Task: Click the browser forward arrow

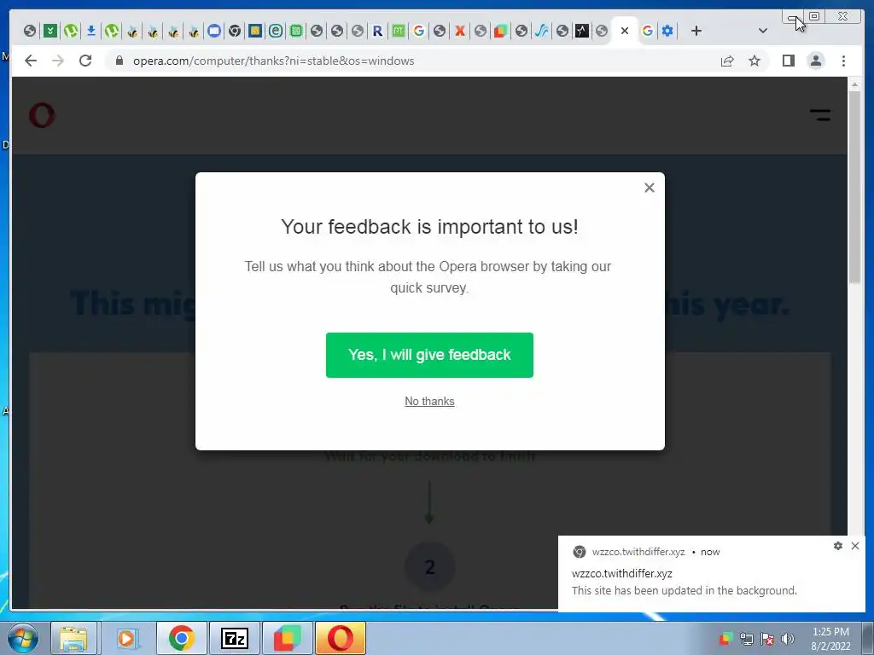Action: coord(58,61)
